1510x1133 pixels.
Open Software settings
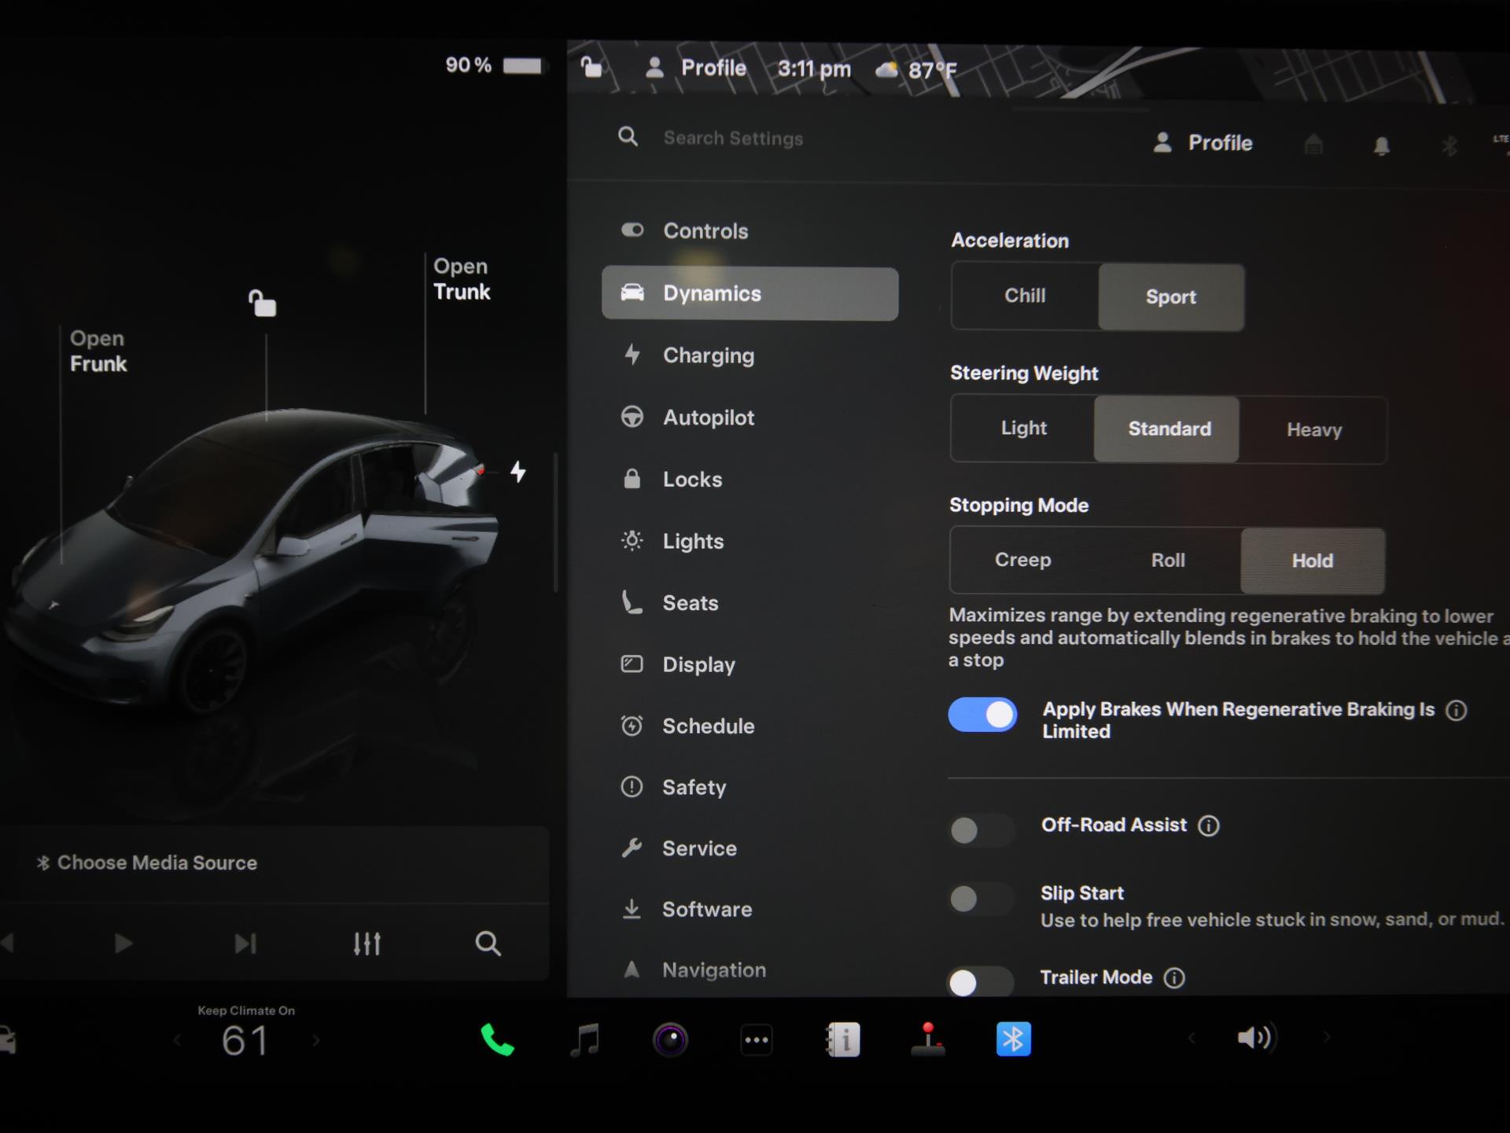point(749,910)
